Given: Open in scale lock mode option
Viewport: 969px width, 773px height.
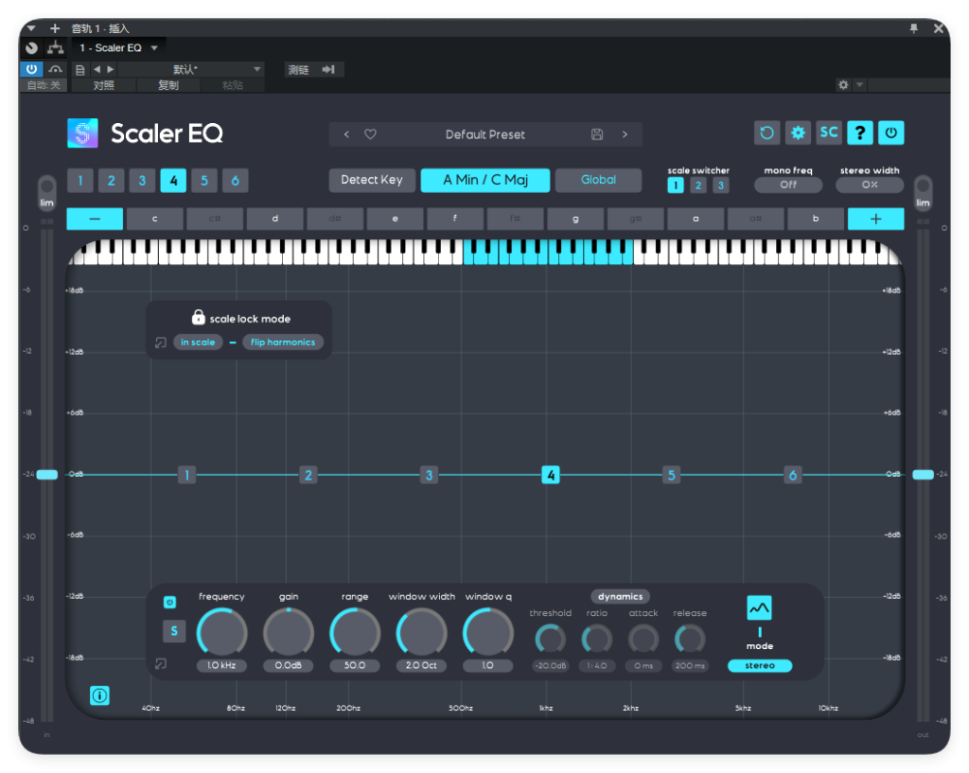Looking at the screenshot, I should point(198,343).
